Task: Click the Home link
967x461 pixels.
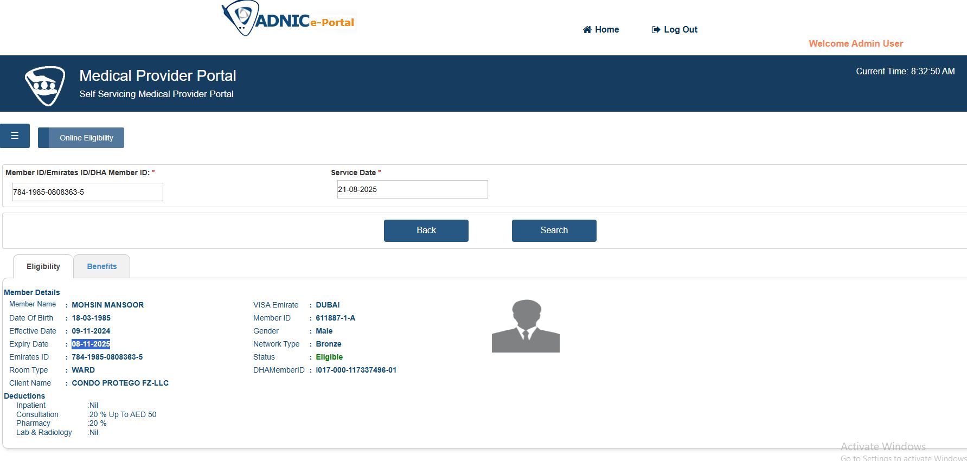Action: (606, 30)
